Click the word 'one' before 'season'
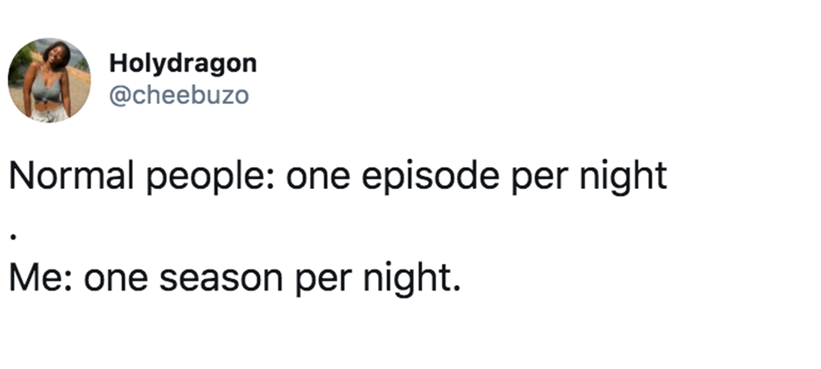The width and height of the screenshot is (821, 369). 116,280
